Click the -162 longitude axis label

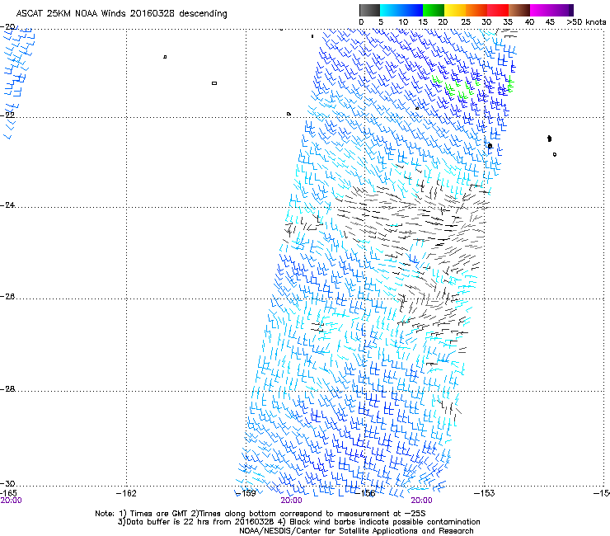pos(126,494)
